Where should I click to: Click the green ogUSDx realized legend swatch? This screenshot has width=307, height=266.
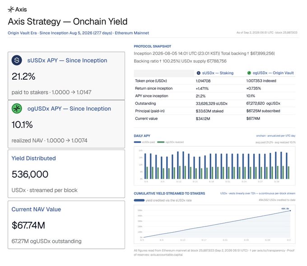[x=161, y=142]
